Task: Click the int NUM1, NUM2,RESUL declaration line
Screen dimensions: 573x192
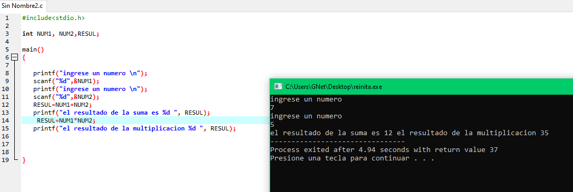Action: coord(61,34)
